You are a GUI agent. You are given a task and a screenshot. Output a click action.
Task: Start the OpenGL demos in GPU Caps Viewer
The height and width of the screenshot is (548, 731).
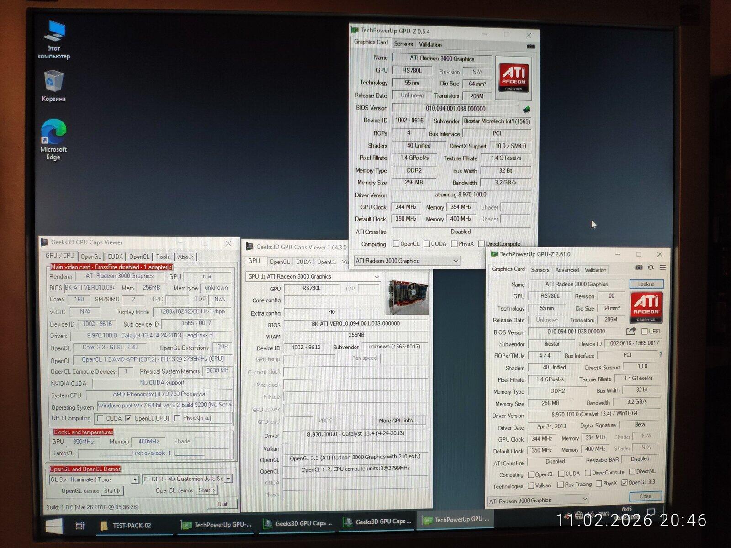pyautogui.click(x=112, y=490)
